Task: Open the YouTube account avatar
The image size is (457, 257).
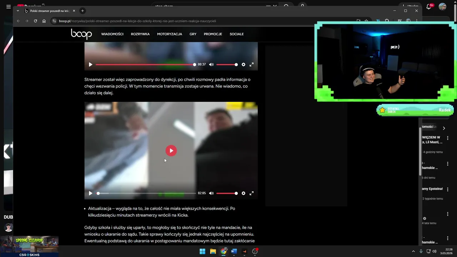Action: click(x=443, y=6)
